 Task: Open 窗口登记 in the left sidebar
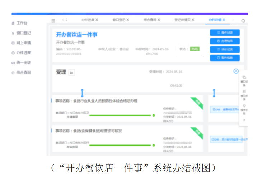coord(21,33)
